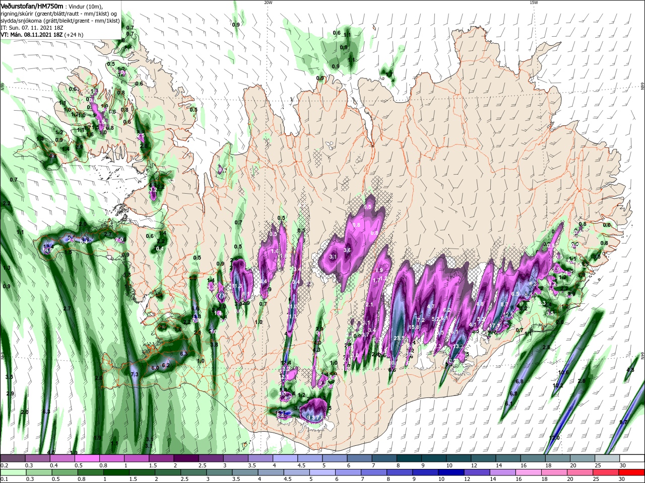Select the pale green bottom-row swatch at 0.1
The height and width of the screenshot is (483, 645).
(13, 472)
